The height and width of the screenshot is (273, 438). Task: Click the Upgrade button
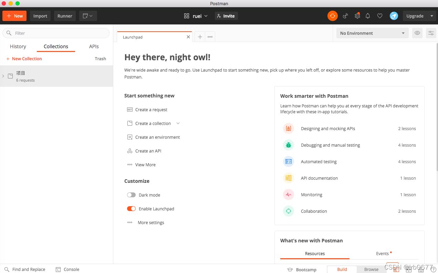(415, 16)
